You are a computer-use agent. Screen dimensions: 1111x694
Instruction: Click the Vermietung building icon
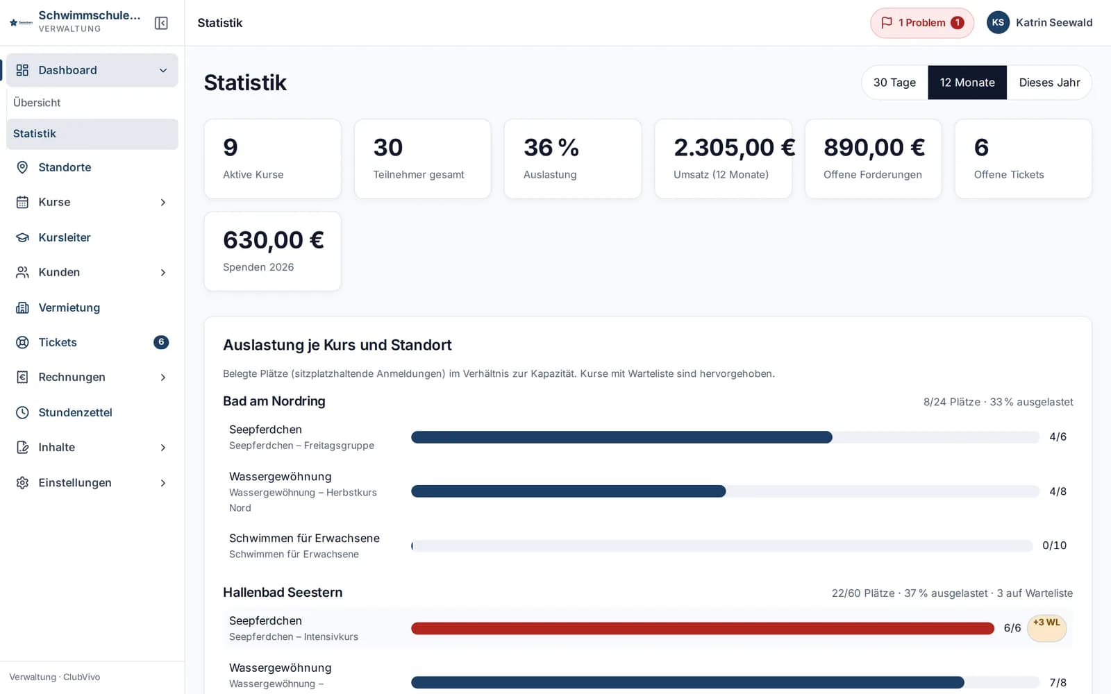coord(22,307)
